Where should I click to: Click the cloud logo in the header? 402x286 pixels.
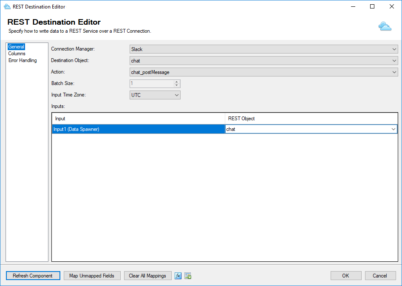click(385, 27)
